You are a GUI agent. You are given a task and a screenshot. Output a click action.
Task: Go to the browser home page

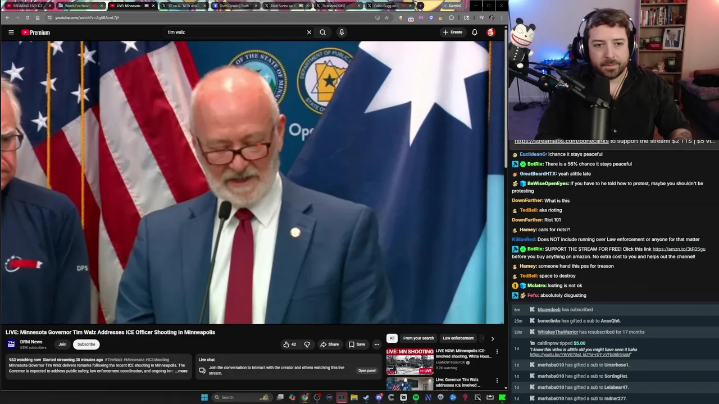click(x=37, y=17)
